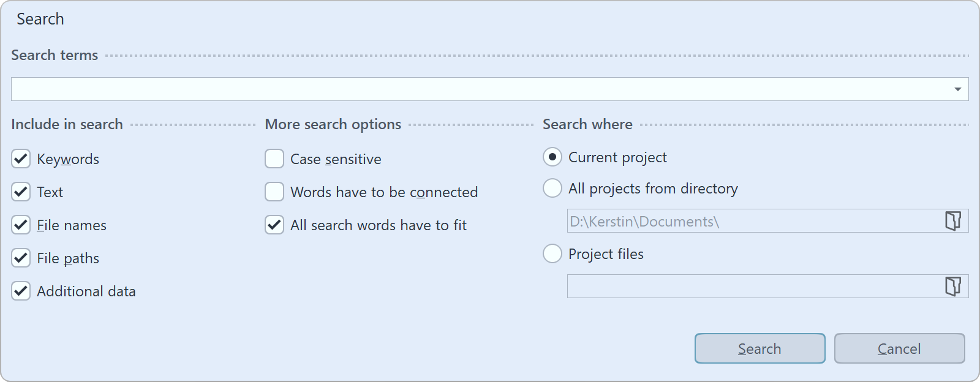Viewport: 980px width, 382px height.
Task: Select All projects from directory
Action: (552, 188)
